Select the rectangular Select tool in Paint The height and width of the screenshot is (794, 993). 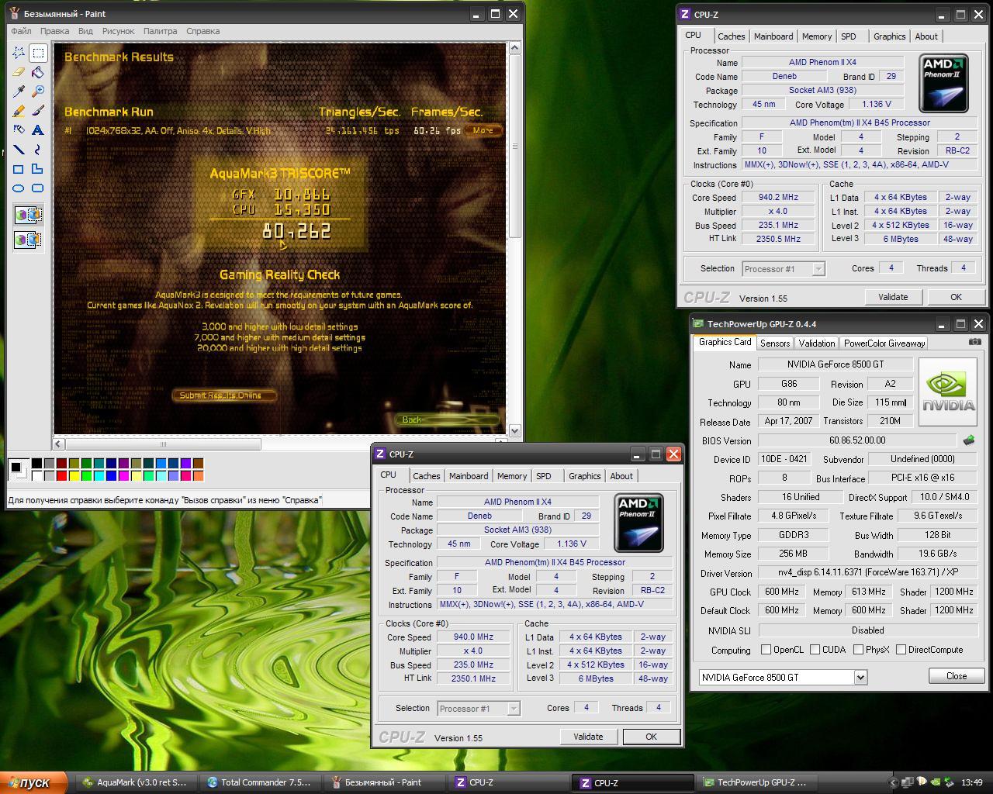tap(38, 53)
